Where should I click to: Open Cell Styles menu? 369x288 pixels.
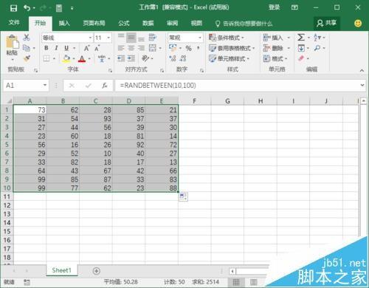(229, 58)
